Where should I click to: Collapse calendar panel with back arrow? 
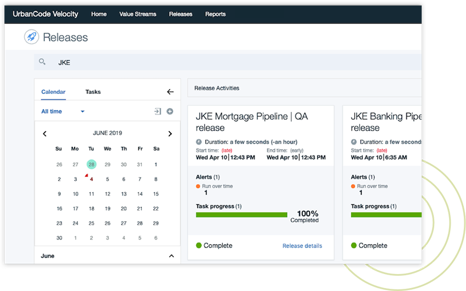click(170, 92)
